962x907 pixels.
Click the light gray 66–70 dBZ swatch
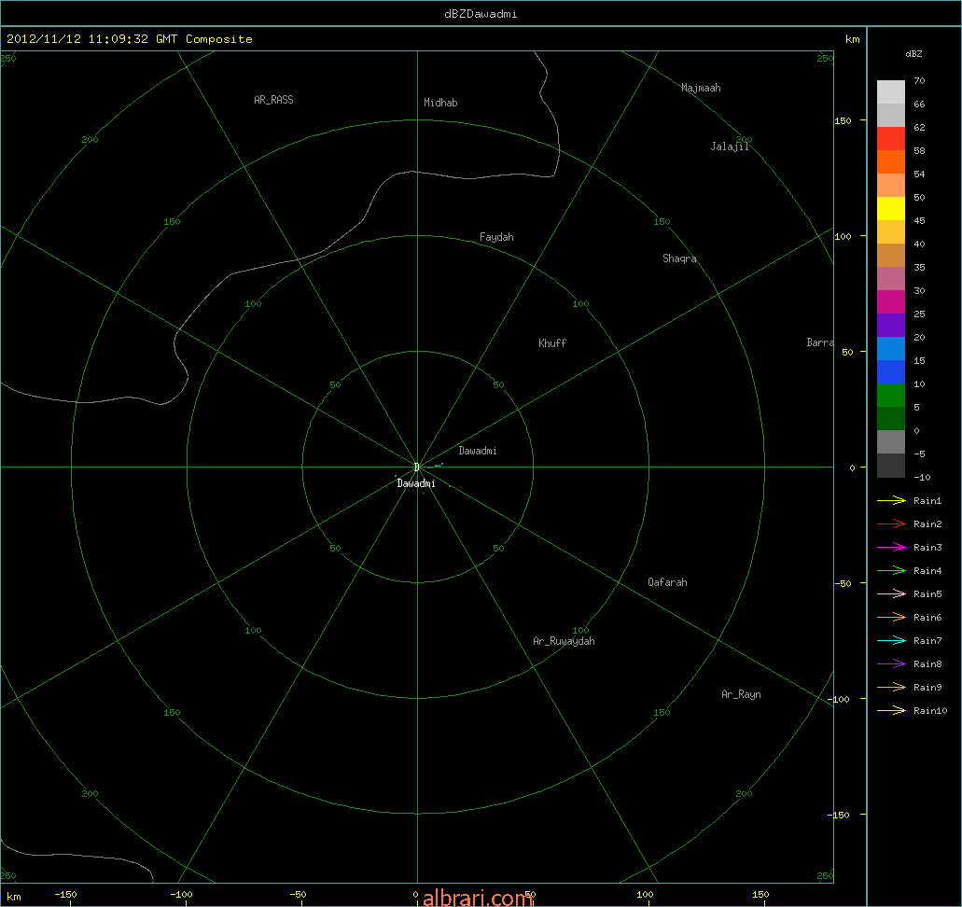[x=891, y=92]
